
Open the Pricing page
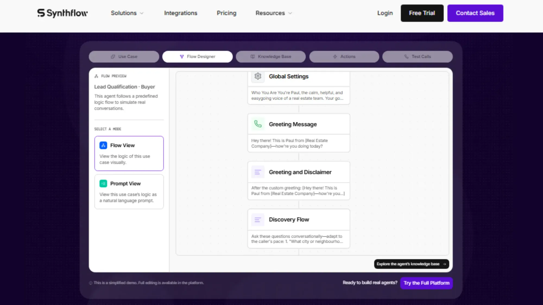pos(226,13)
